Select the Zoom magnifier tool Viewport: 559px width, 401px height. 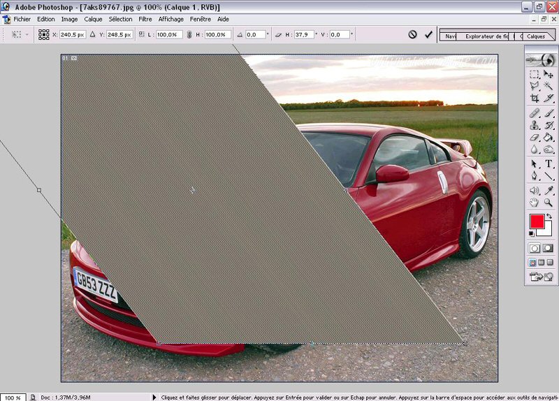tap(549, 203)
